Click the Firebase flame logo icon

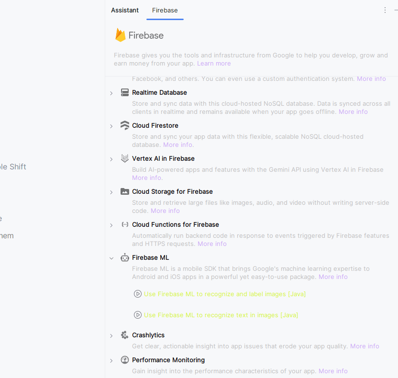pos(120,35)
